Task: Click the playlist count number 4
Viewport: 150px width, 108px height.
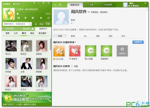Action: [x=71, y=23]
